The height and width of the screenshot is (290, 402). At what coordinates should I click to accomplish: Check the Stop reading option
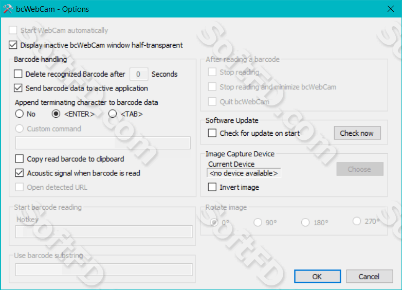pyautogui.click(x=212, y=72)
